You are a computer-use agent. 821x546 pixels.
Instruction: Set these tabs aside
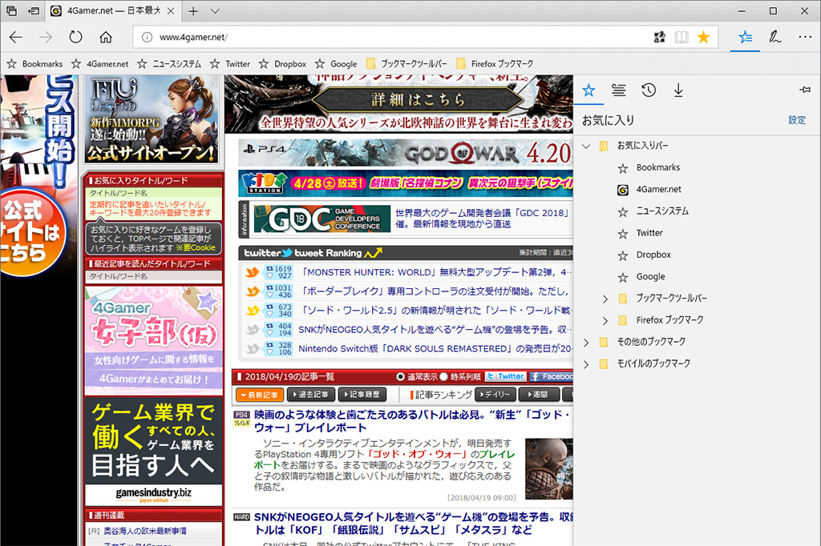[x=34, y=10]
